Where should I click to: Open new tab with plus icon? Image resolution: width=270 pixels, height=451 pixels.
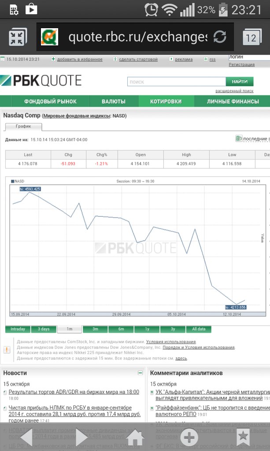tap(189, 437)
